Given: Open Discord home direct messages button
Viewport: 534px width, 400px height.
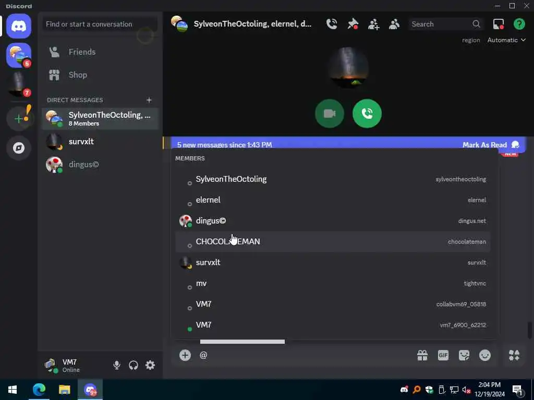Looking at the screenshot, I should [19, 26].
